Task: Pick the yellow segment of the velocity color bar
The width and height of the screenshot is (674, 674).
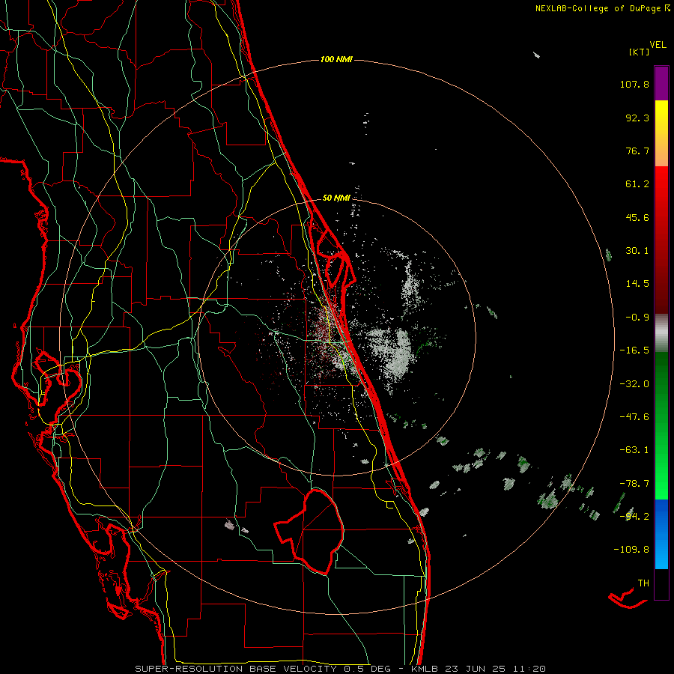Action: pos(661,133)
